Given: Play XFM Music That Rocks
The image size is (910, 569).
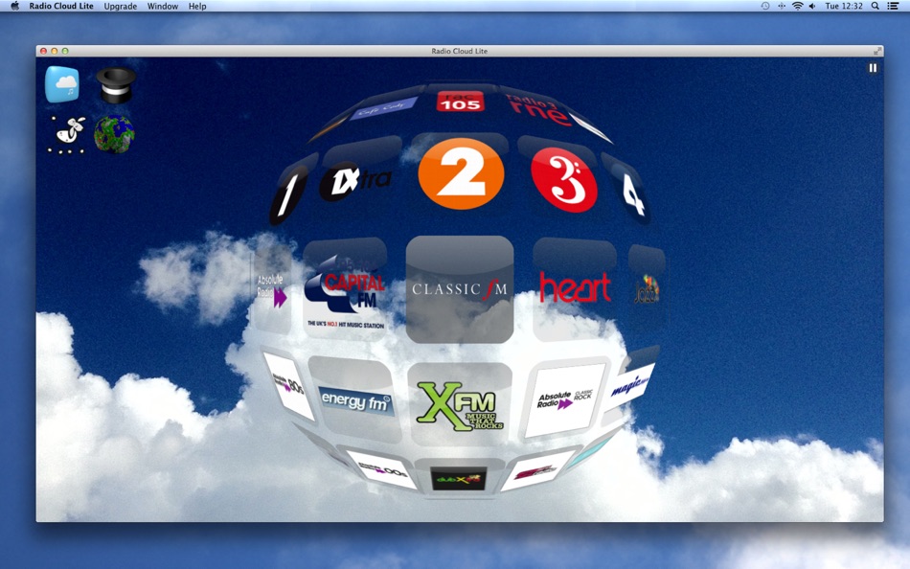Looking at the screenshot, I should 460,406.
